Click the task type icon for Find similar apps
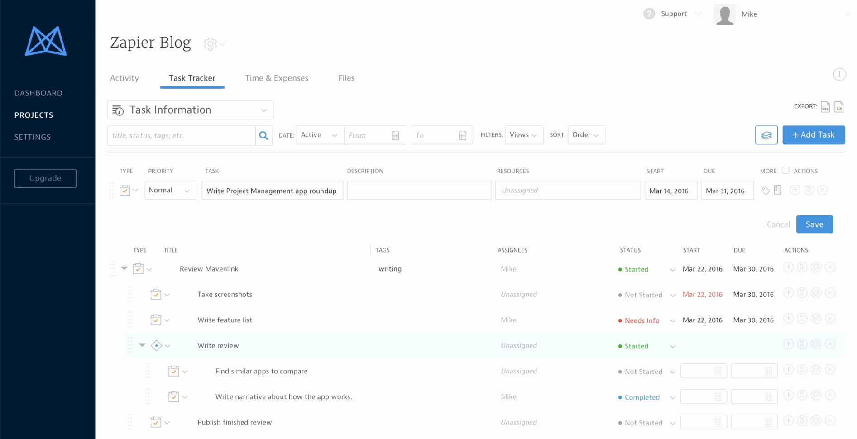Viewport: 857px width, 439px height. (173, 371)
